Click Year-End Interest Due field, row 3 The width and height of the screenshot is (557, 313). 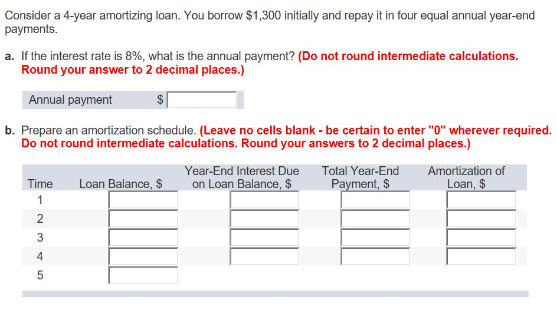tap(264, 238)
